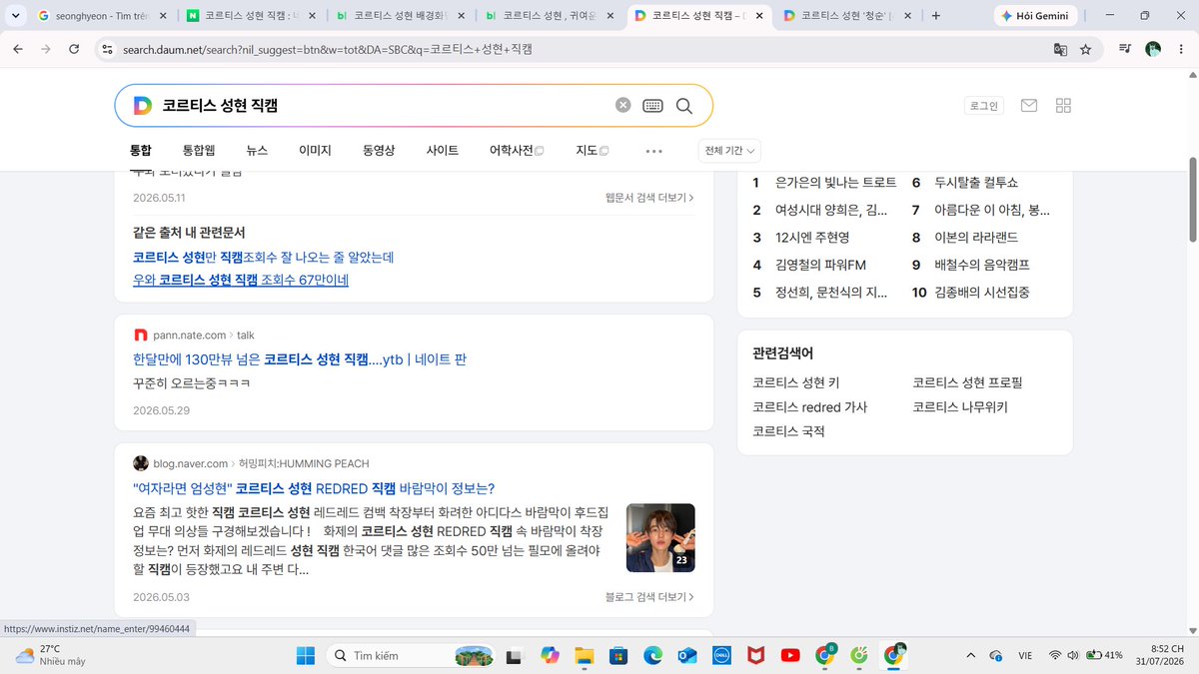Open the services grid icon
1199x674 pixels.
[x=1063, y=106]
